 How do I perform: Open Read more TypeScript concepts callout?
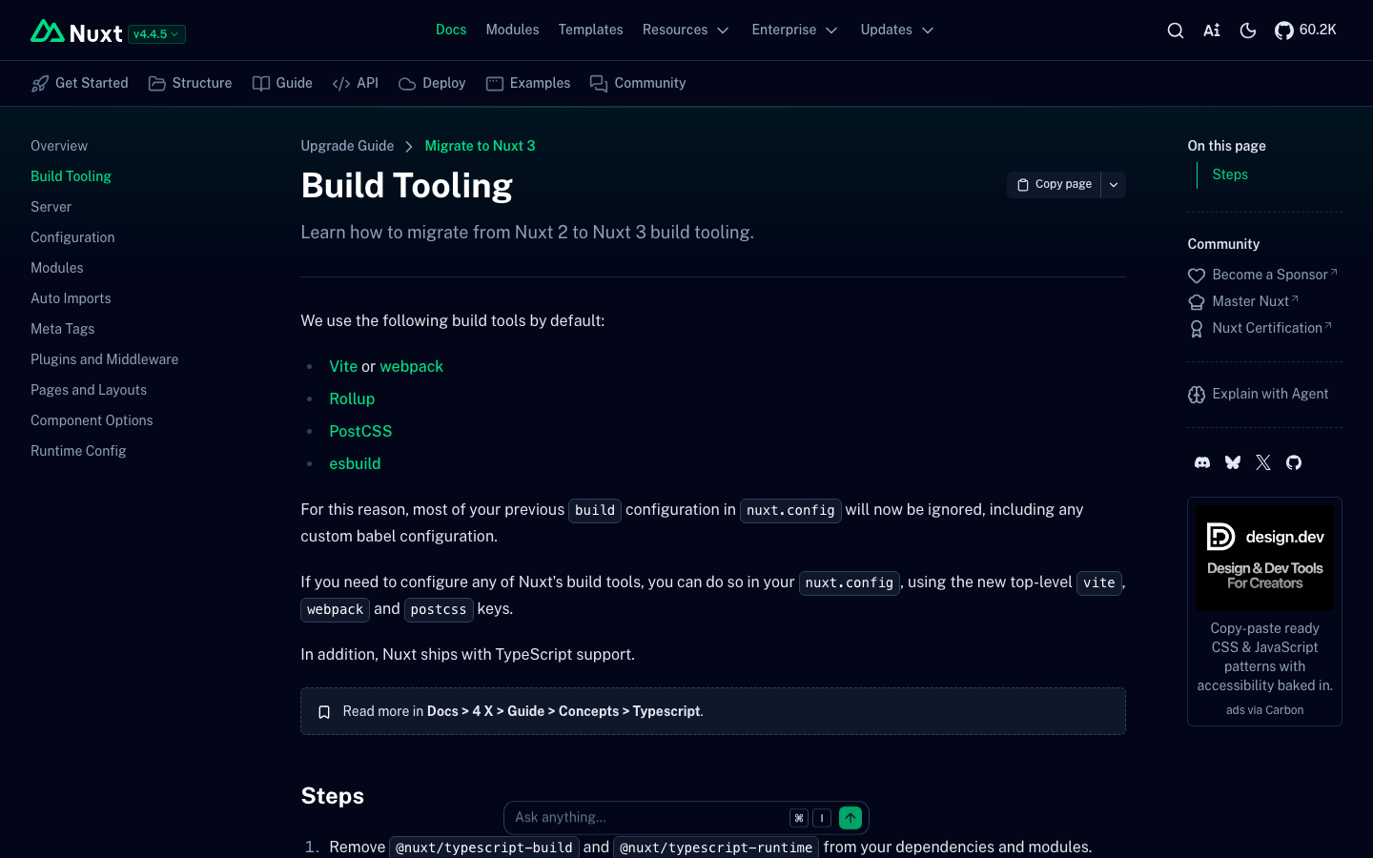(x=713, y=711)
